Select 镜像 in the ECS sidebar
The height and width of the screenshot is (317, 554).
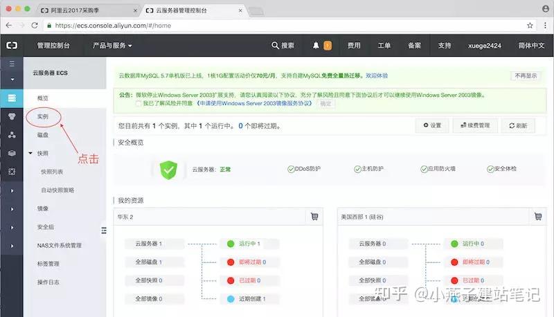pyautogui.click(x=43, y=208)
